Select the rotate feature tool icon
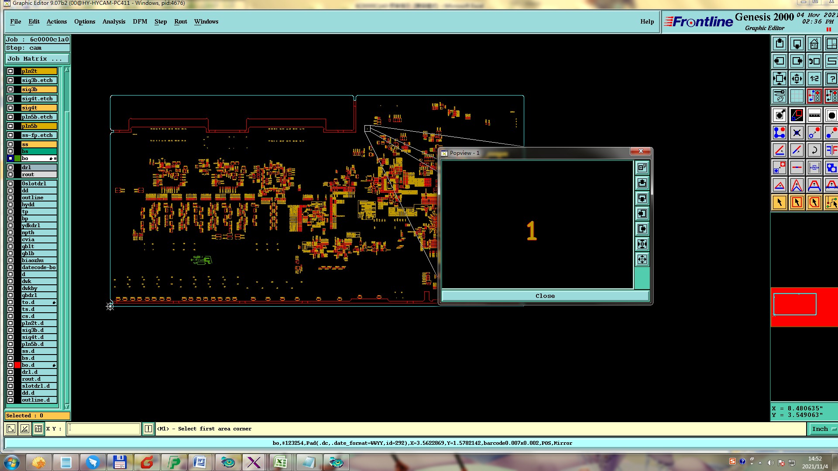This screenshot has width=838, height=471. (814, 150)
